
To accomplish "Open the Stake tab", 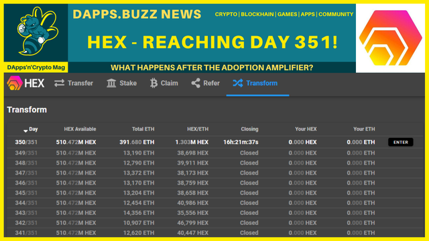I will click(x=121, y=83).
